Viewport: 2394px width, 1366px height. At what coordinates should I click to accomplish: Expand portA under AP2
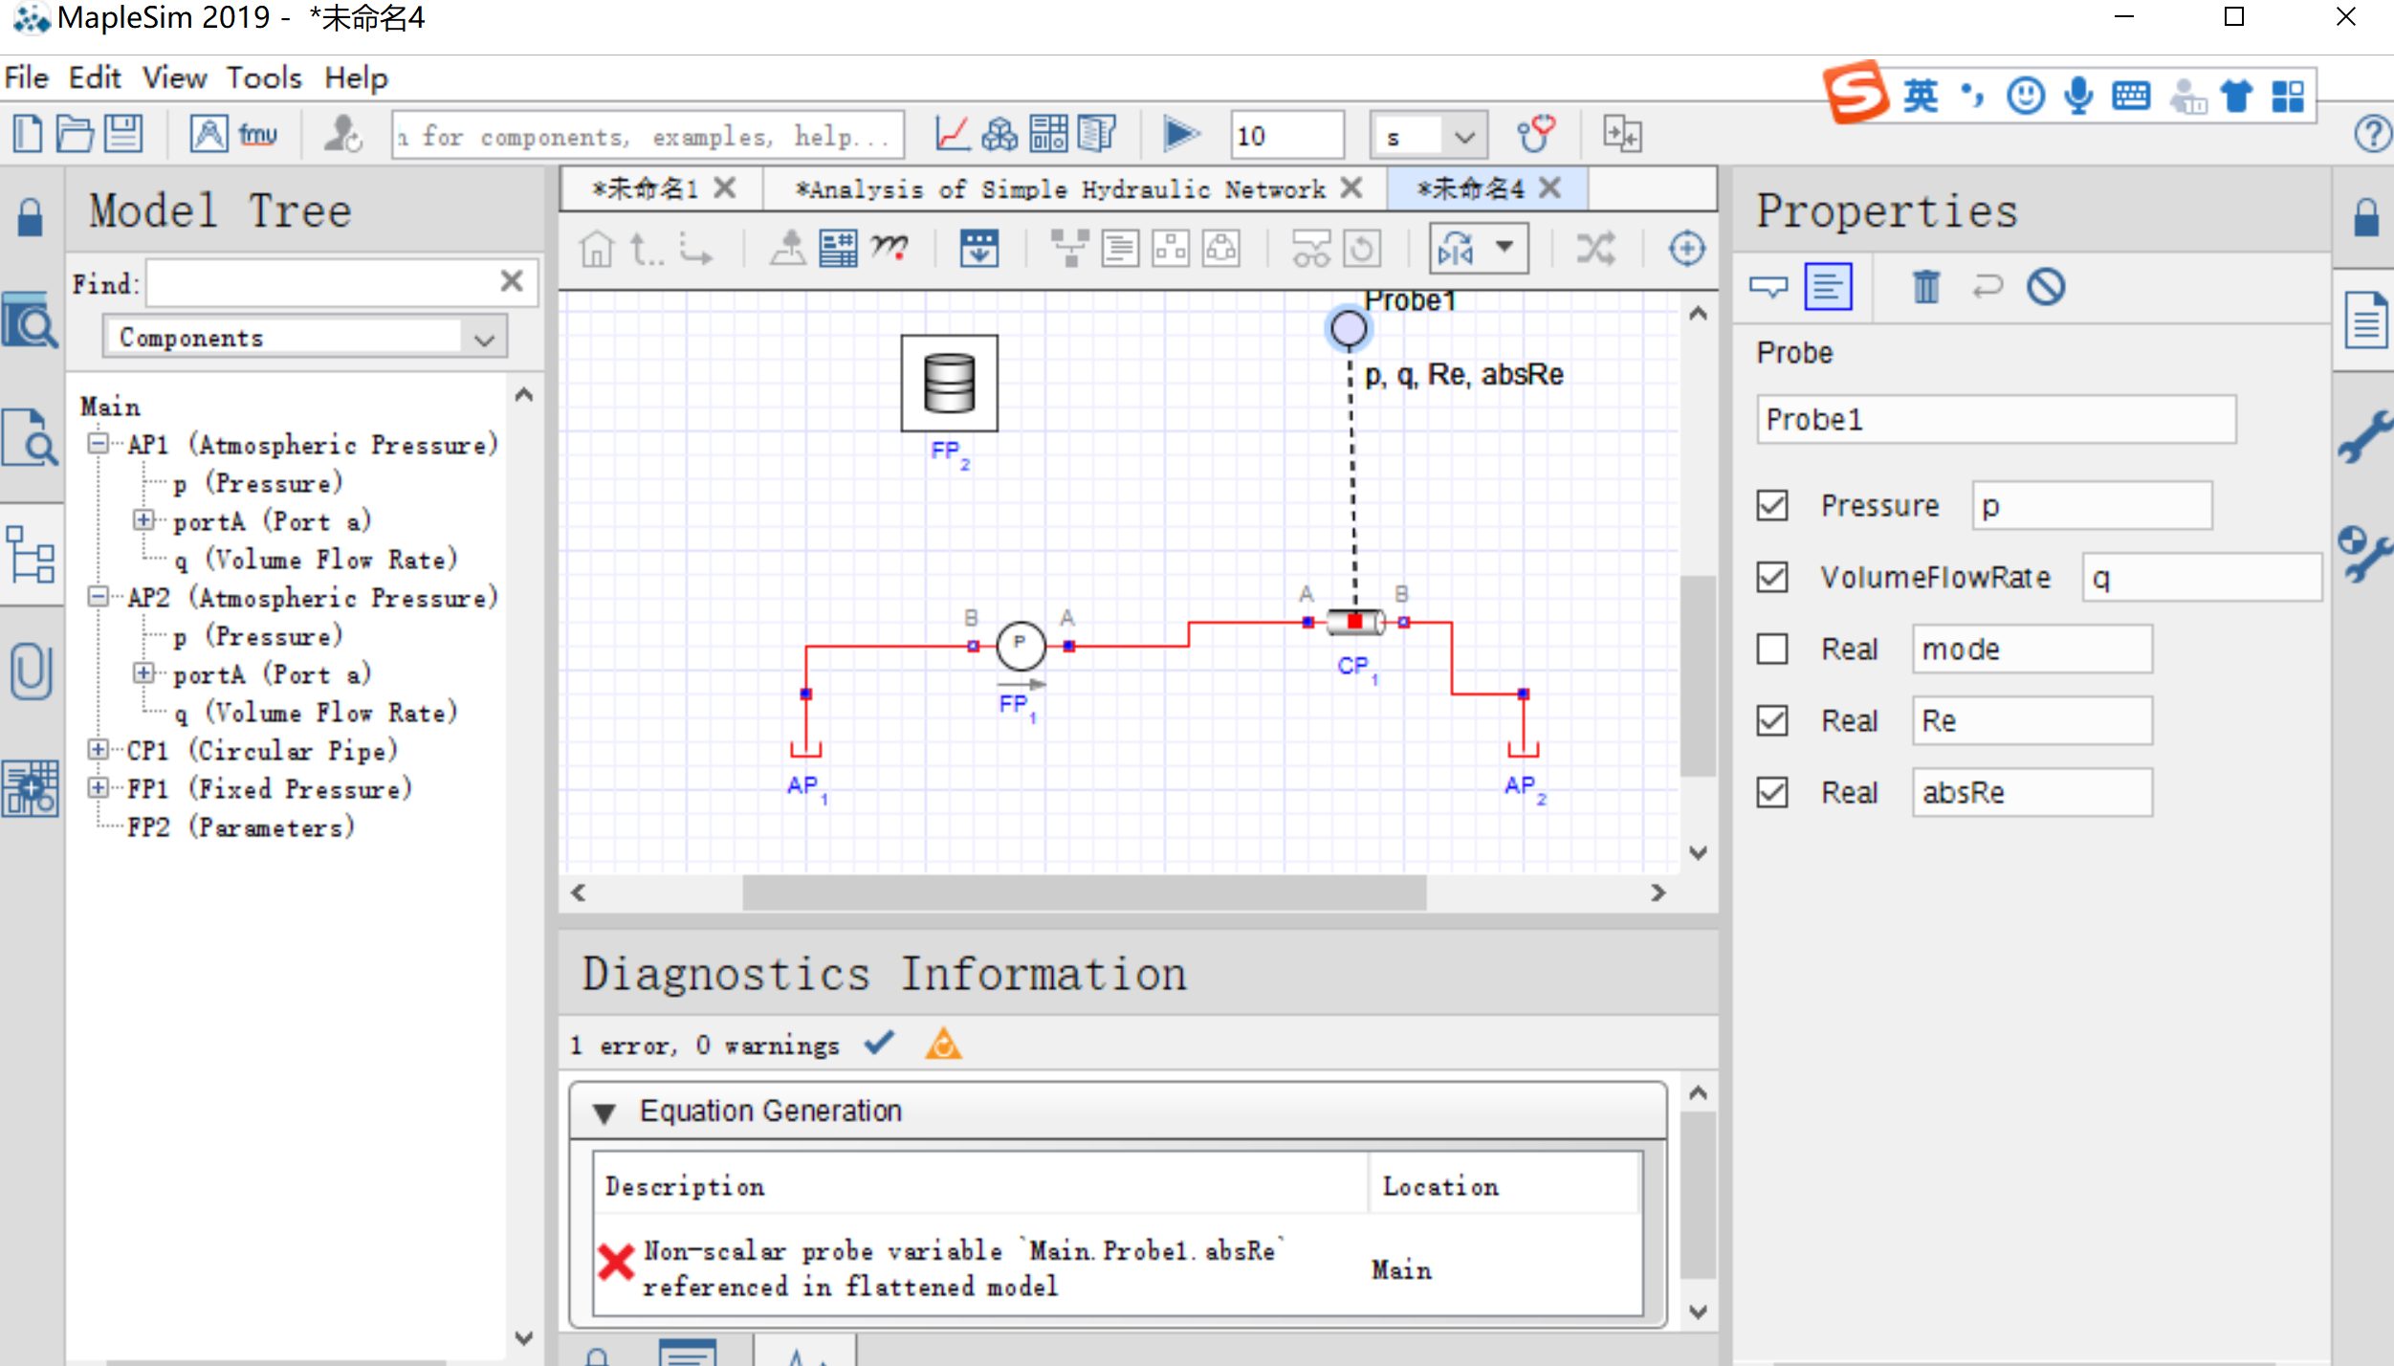143,673
